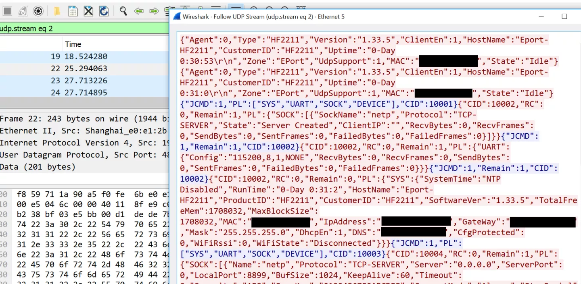Viewport: 581px width, 284px height.
Task: Expand User Datagram Protocol row
Action: click(84, 155)
